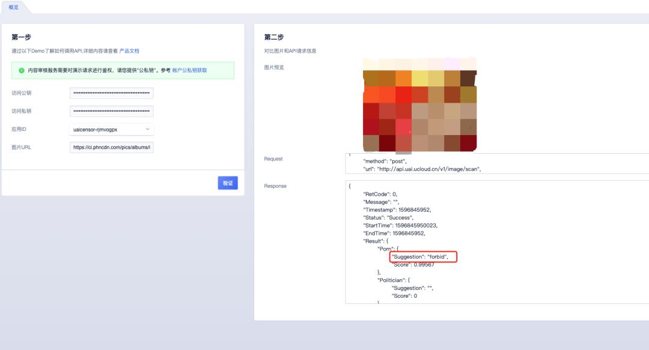Viewport: 649px width, 350px height.
Task: Open the 应用ID dropdown
Action: pyautogui.click(x=111, y=129)
